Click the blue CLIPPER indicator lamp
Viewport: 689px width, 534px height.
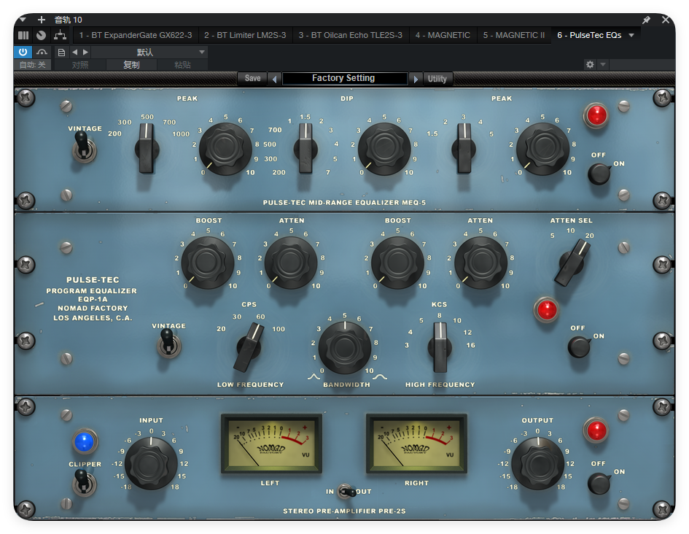(x=84, y=441)
